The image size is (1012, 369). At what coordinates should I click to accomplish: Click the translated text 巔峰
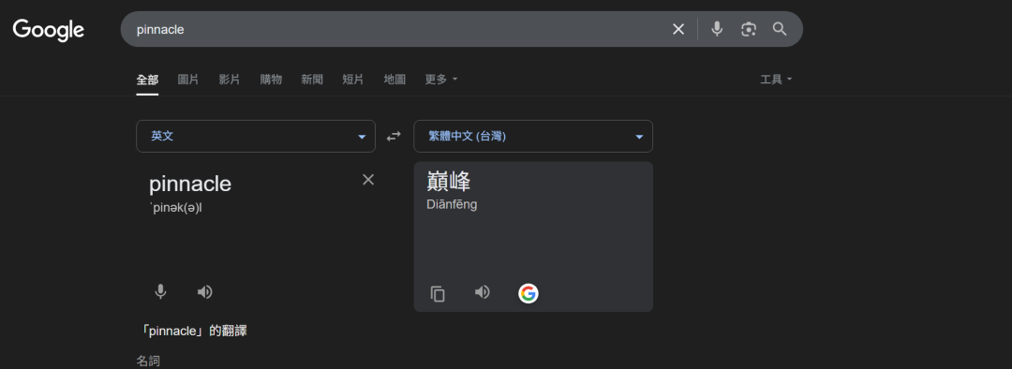(449, 182)
